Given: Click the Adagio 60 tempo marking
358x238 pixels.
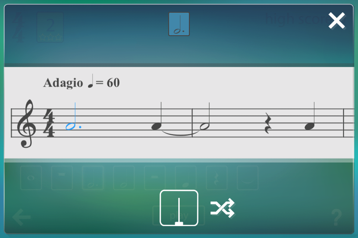Looking at the screenshot, I should point(82,82).
